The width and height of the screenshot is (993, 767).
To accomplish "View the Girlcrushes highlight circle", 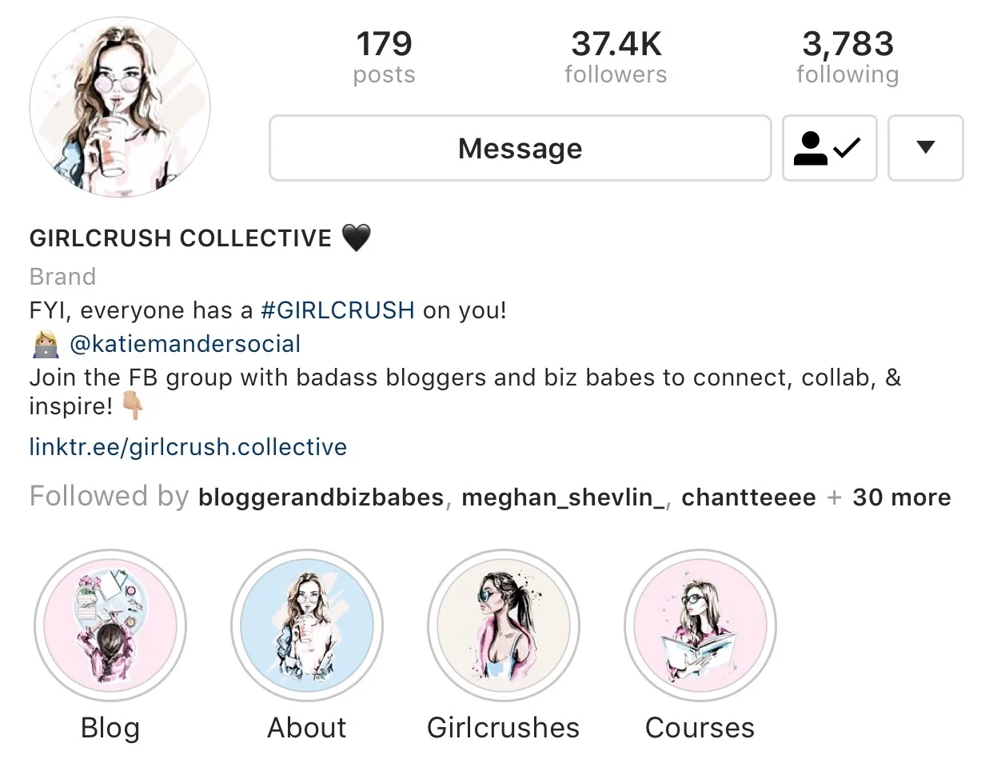I will 504,625.
